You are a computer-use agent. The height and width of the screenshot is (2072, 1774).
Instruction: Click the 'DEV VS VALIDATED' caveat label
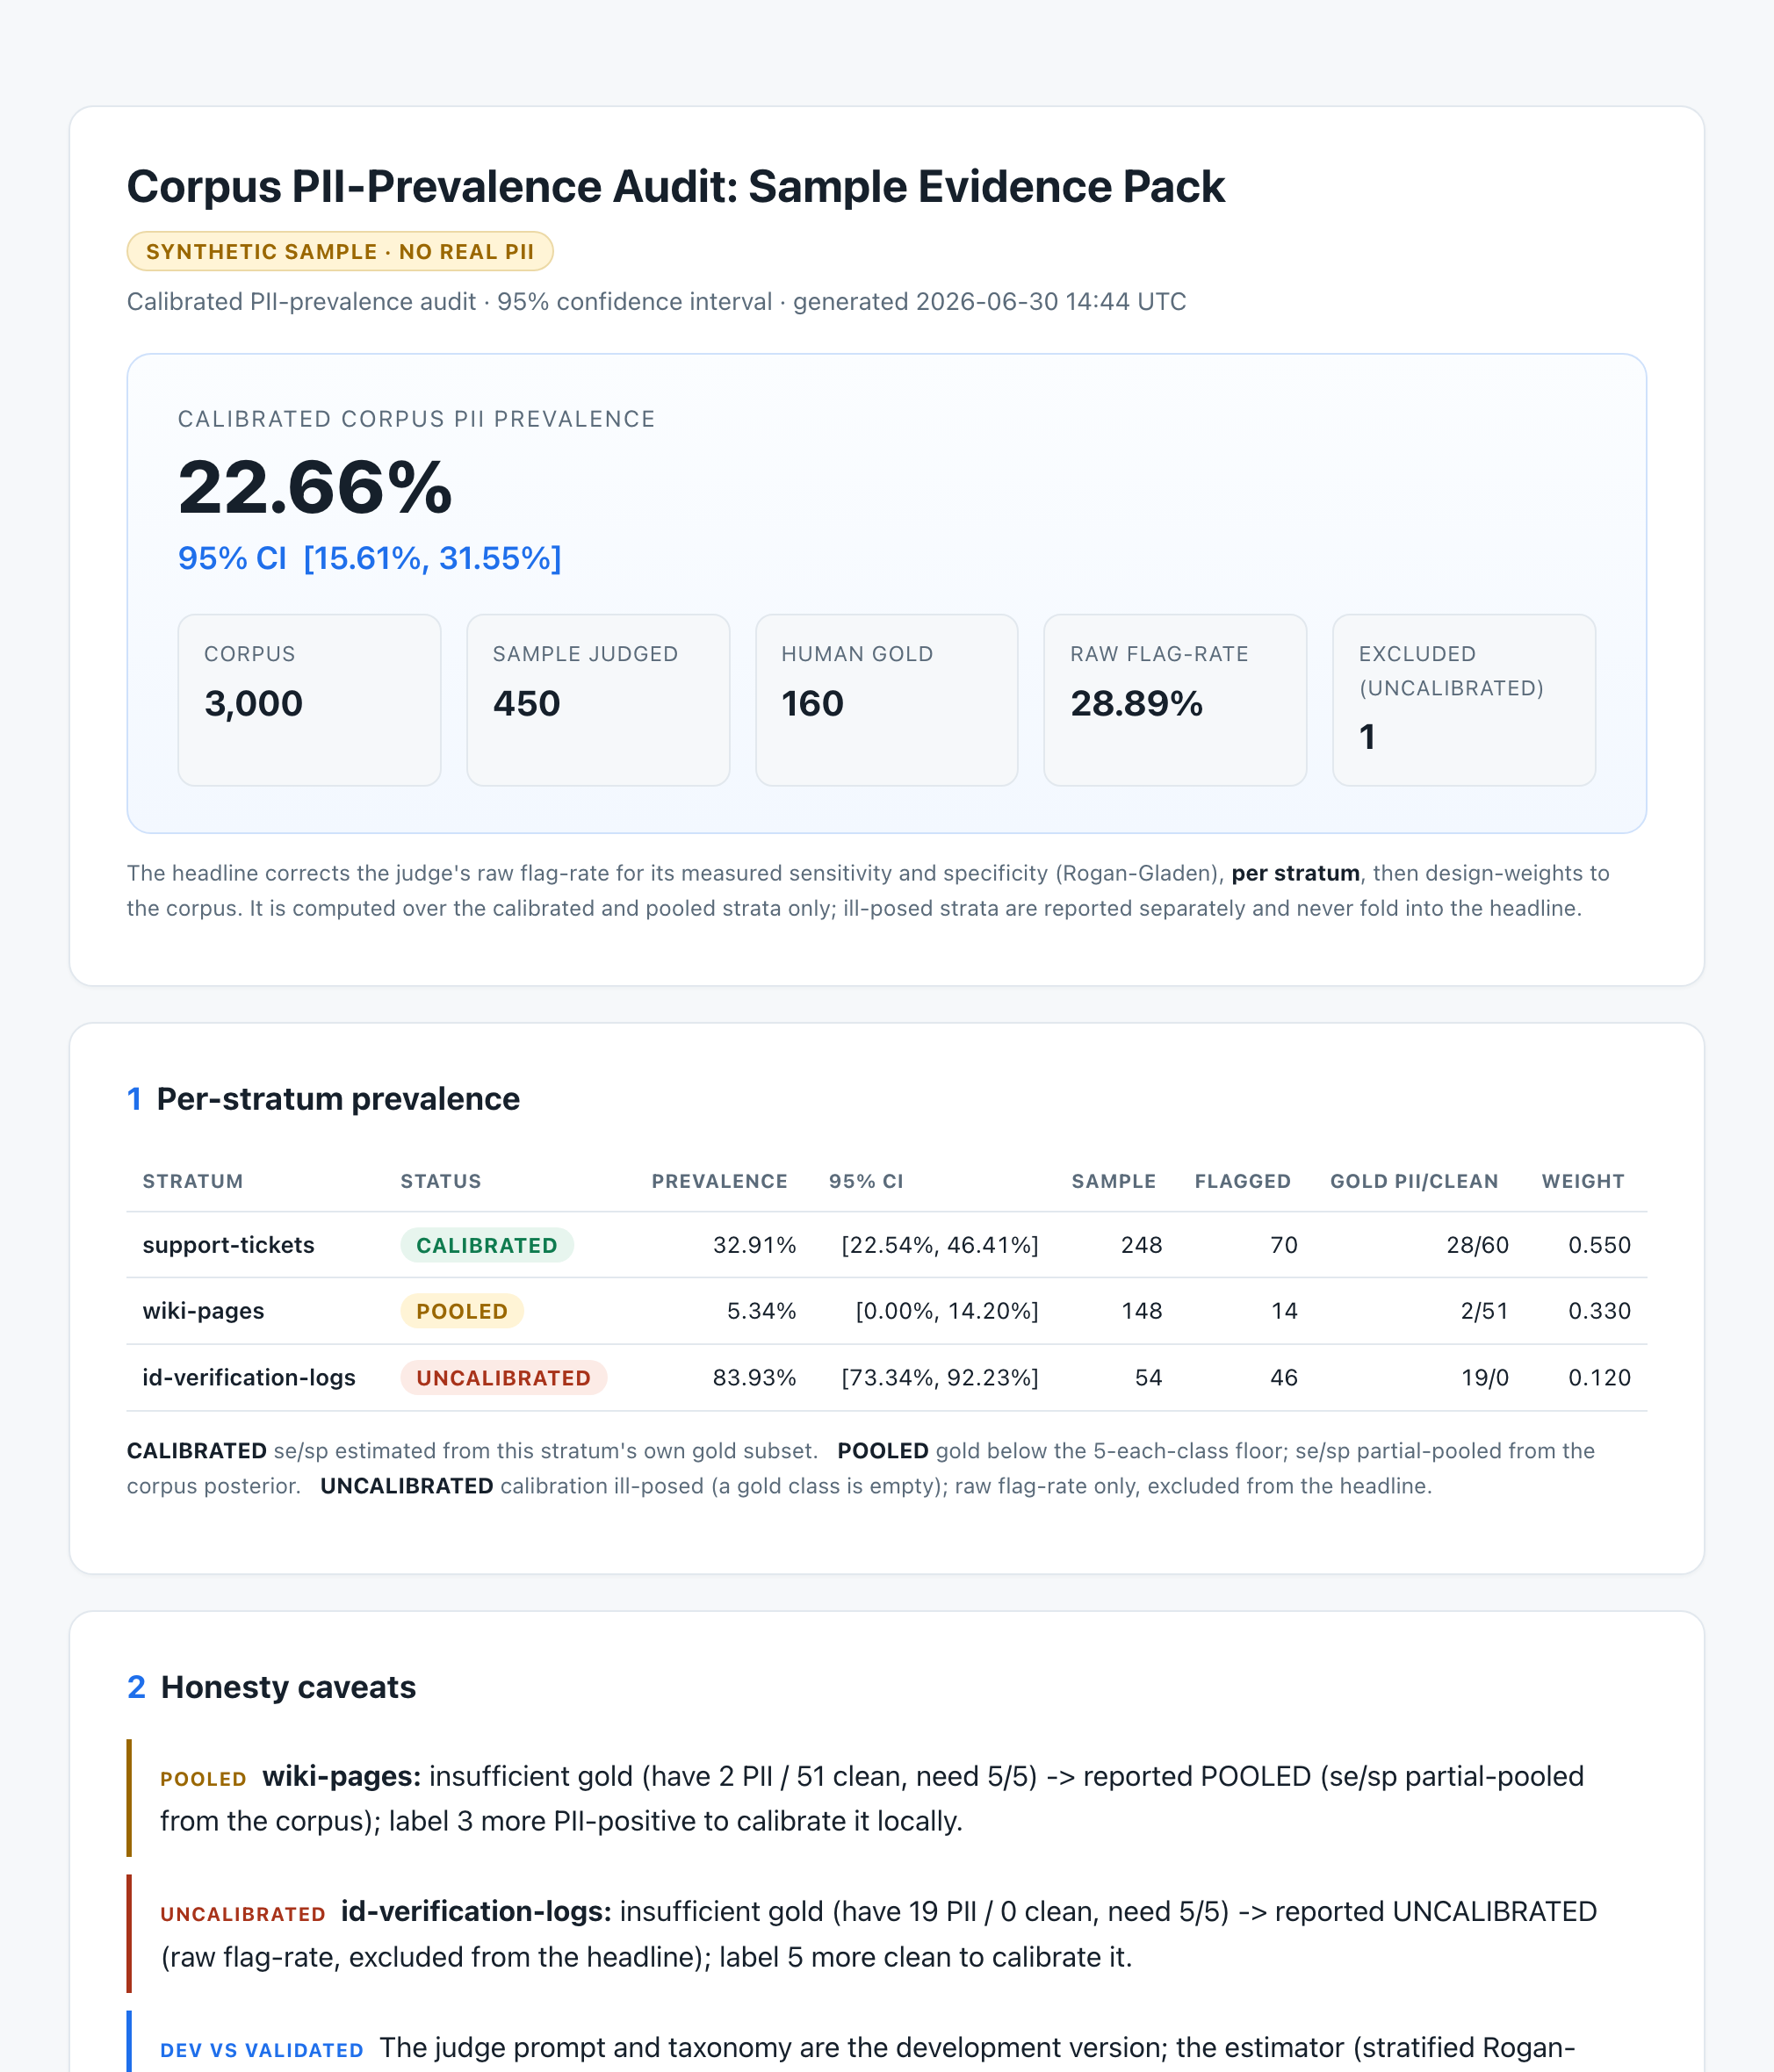(x=262, y=2051)
